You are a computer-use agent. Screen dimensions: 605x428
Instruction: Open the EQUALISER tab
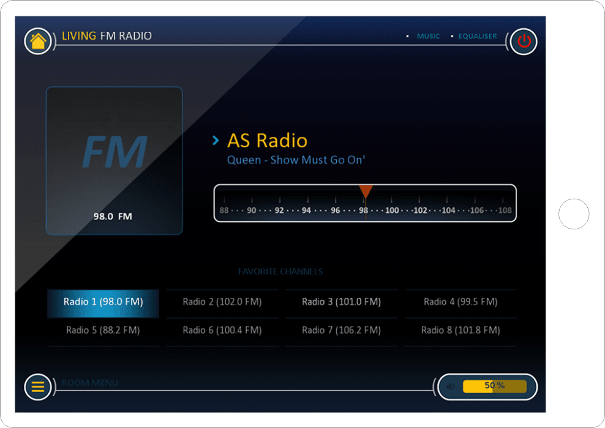point(478,36)
